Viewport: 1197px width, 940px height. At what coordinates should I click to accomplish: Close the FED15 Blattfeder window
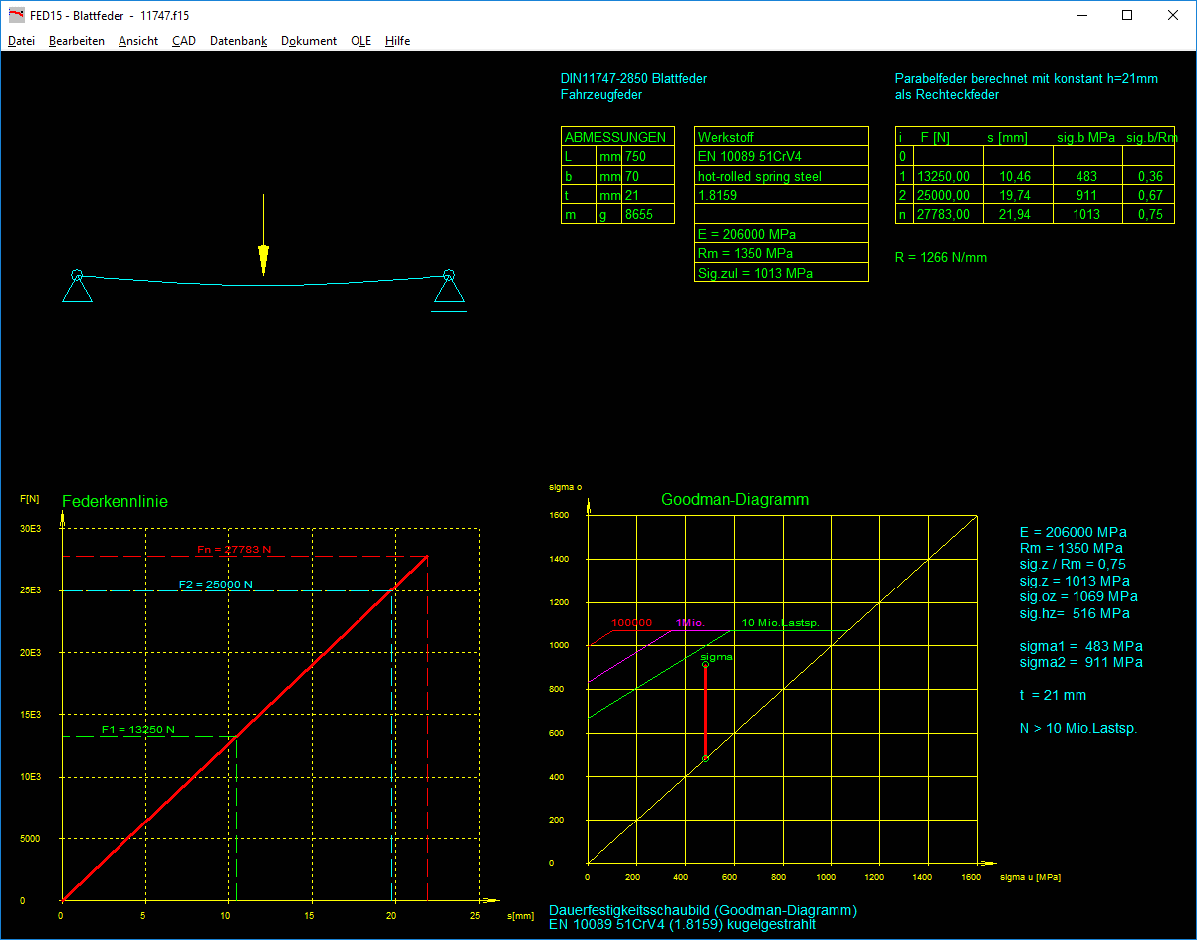1172,15
